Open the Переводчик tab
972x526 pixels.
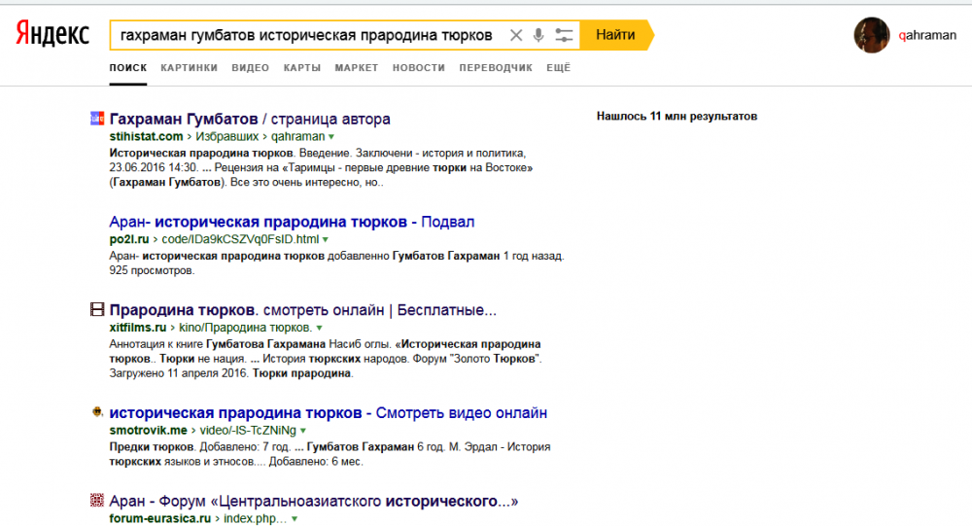496,68
